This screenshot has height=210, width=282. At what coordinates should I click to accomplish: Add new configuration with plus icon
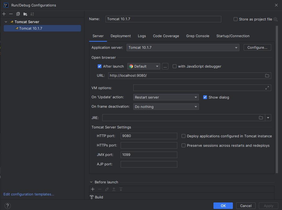tap(4, 14)
